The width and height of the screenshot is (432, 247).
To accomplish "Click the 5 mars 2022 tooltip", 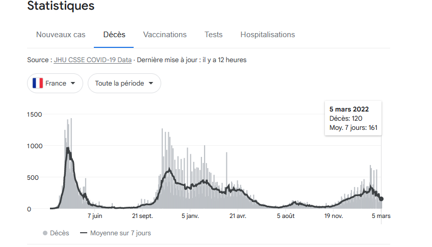I will coord(353,118).
